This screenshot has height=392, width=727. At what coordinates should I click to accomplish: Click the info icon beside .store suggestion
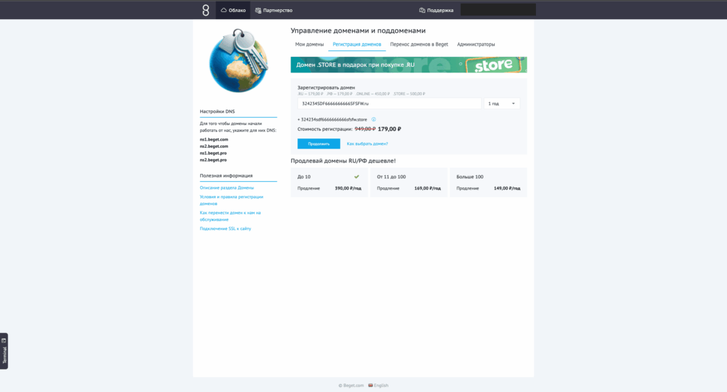click(x=373, y=119)
